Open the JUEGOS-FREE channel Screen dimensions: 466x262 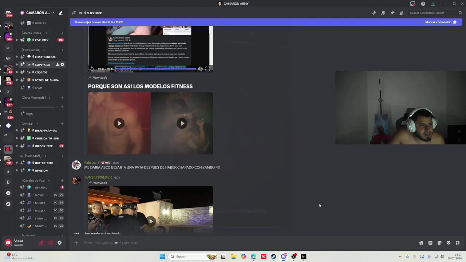coord(41,146)
